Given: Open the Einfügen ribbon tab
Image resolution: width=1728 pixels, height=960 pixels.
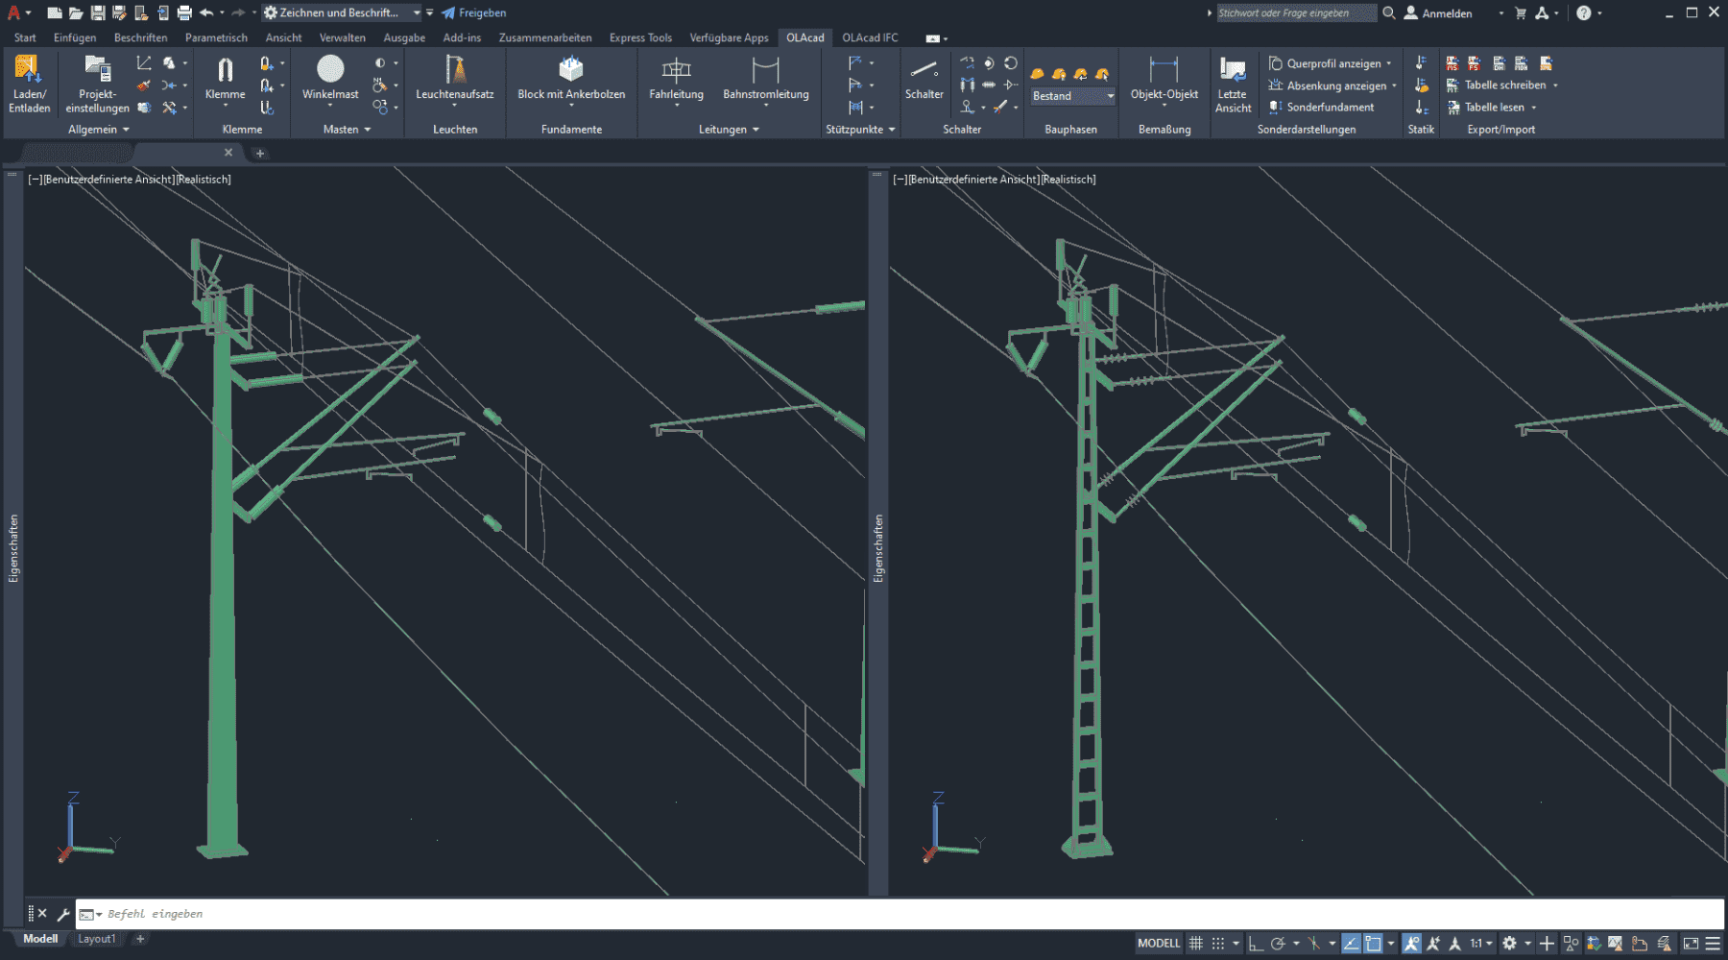Looking at the screenshot, I should (75, 37).
